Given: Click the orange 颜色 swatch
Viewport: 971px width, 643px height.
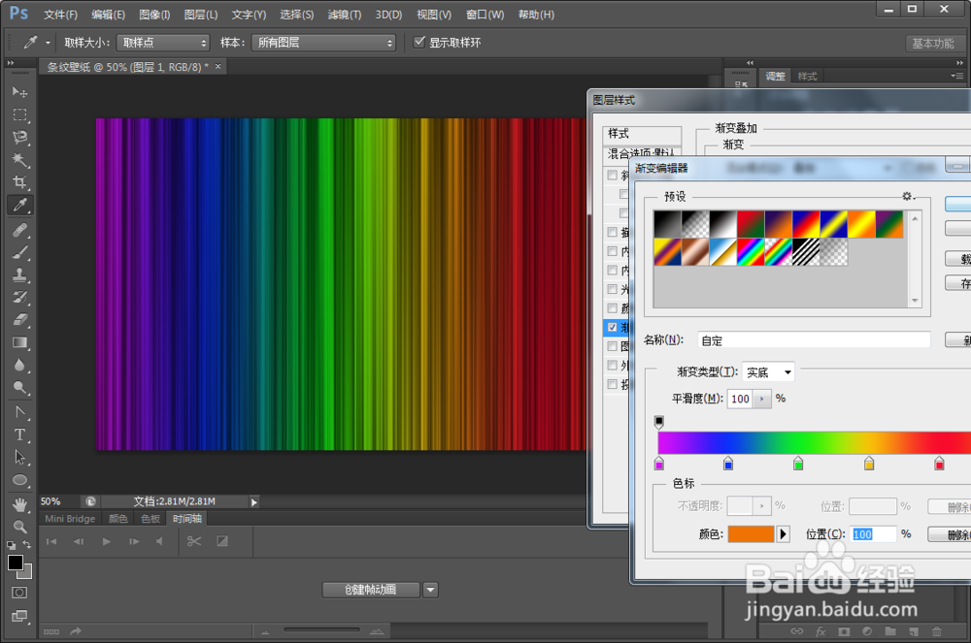Looking at the screenshot, I should click(752, 534).
